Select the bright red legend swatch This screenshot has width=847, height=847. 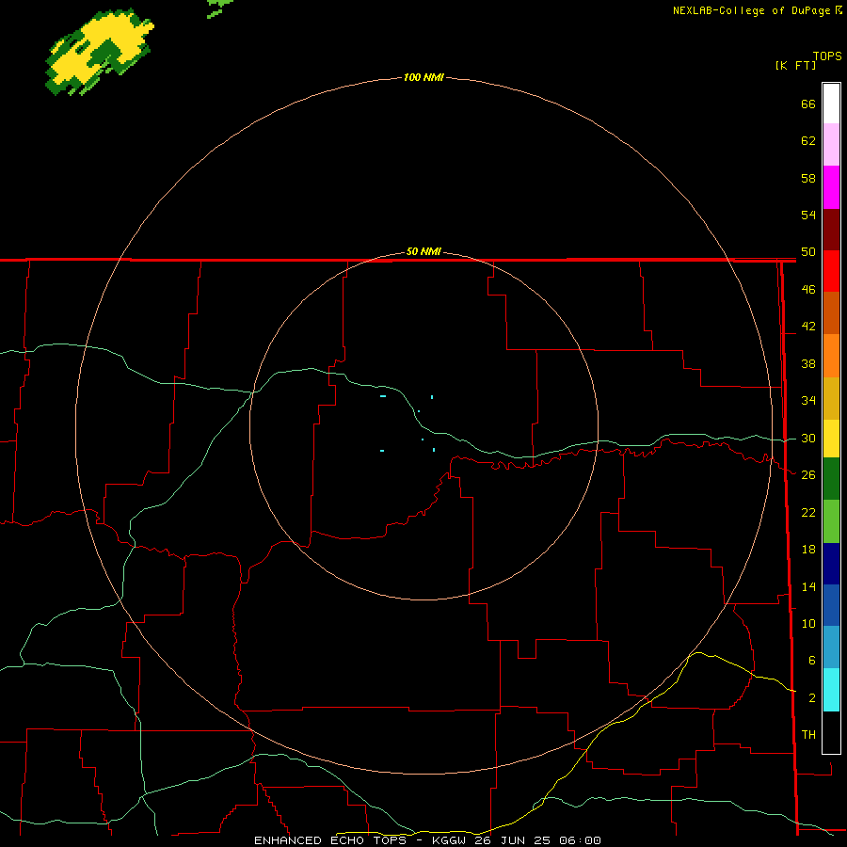tap(831, 271)
